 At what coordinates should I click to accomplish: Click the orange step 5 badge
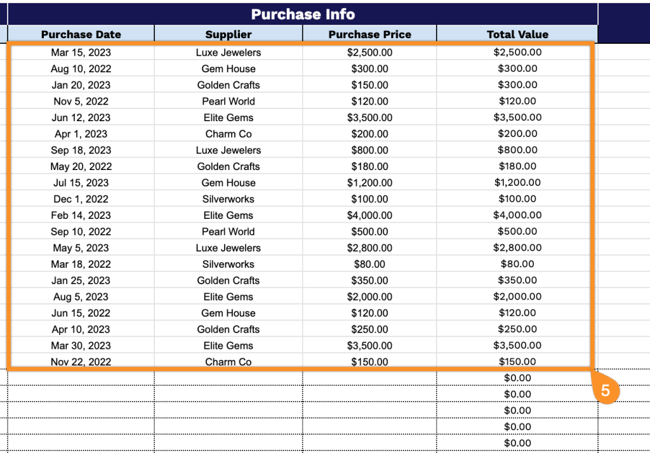coord(605,391)
